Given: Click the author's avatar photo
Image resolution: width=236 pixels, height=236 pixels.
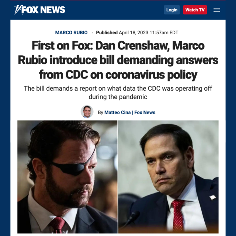Looking at the screenshot, I should (x=87, y=112).
